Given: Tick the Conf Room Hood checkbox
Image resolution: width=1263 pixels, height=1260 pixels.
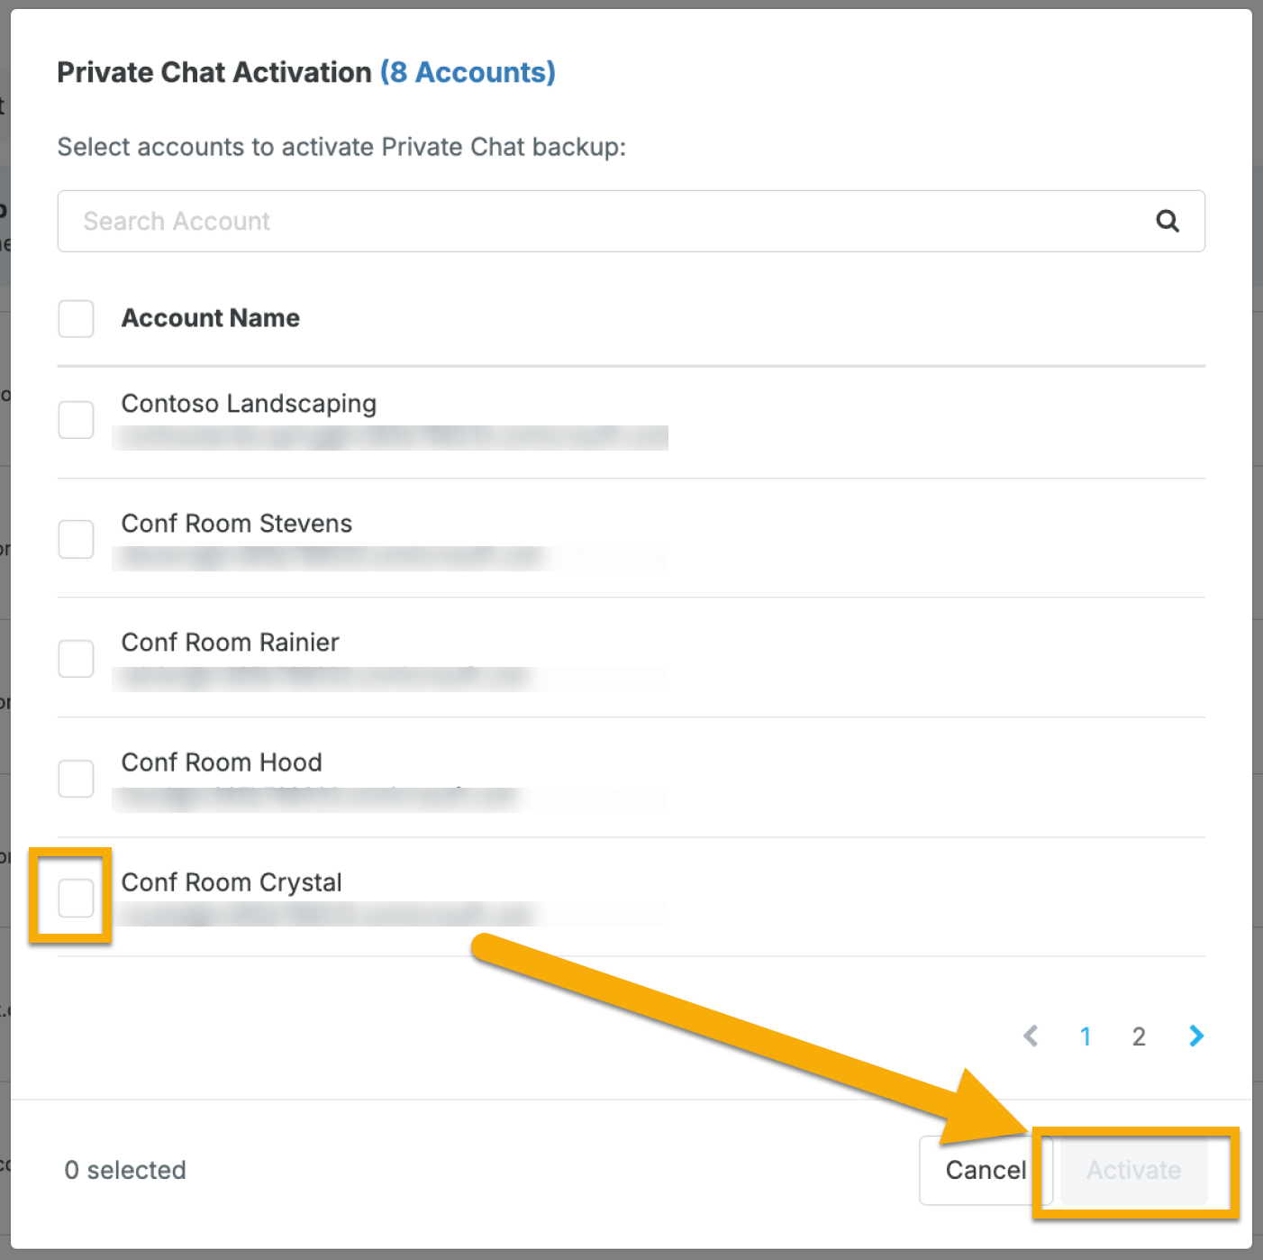Looking at the screenshot, I should (76, 779).
